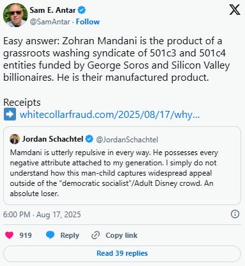
Task: Open Read 39 replies button
Action: pos(122,254)
